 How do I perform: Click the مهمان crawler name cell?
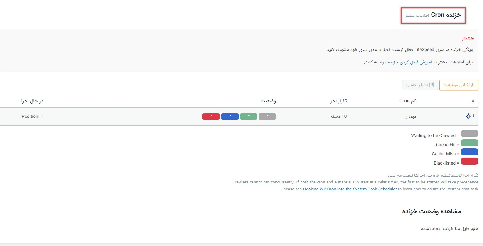click(x=411, y=117)
